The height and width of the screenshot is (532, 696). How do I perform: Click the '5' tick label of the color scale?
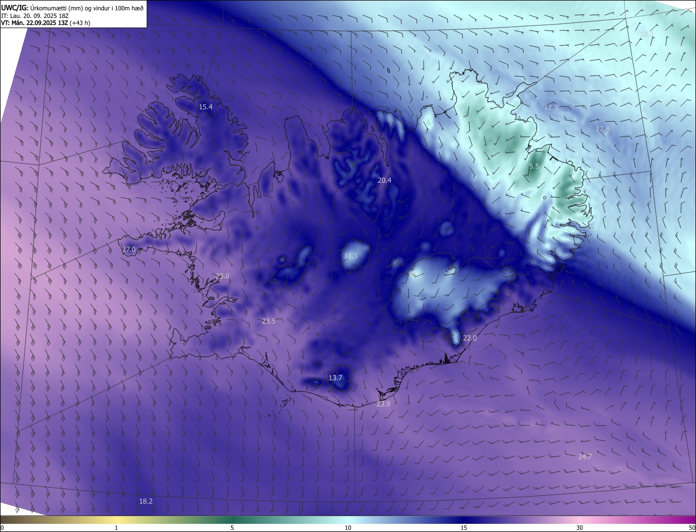tap(232, 528)
